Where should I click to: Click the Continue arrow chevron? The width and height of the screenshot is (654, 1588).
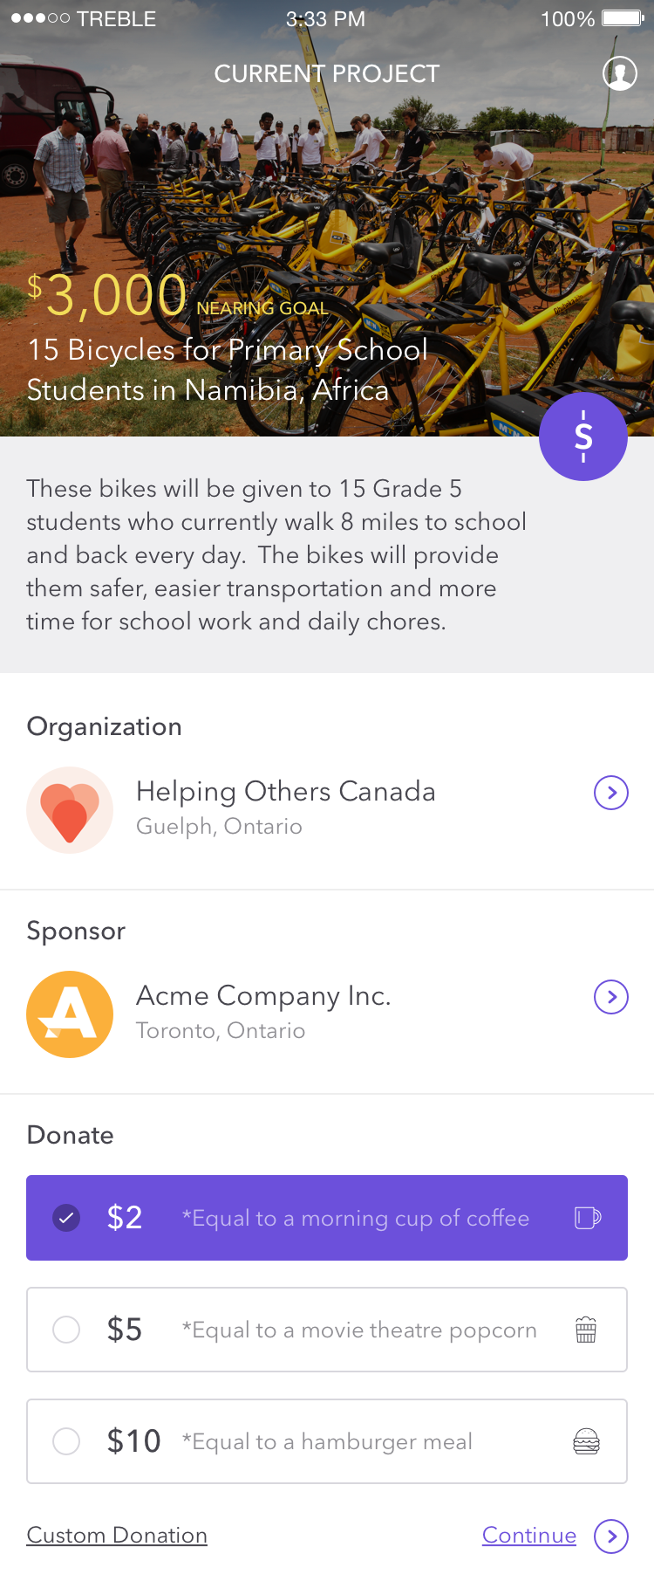point(611,1536)
